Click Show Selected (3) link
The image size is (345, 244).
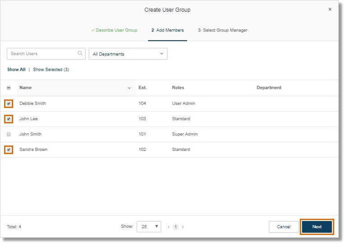pos(51,69)
